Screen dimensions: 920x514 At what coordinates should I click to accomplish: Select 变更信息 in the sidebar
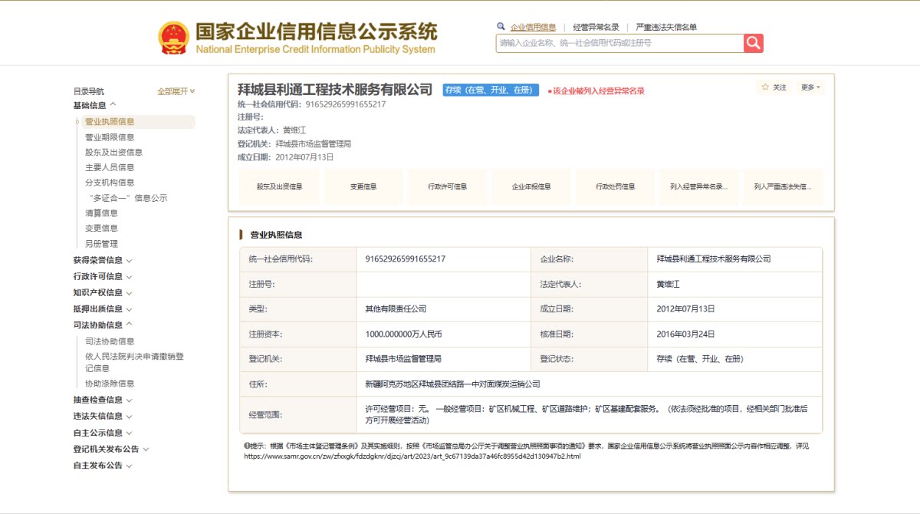(x=101, y=228)
